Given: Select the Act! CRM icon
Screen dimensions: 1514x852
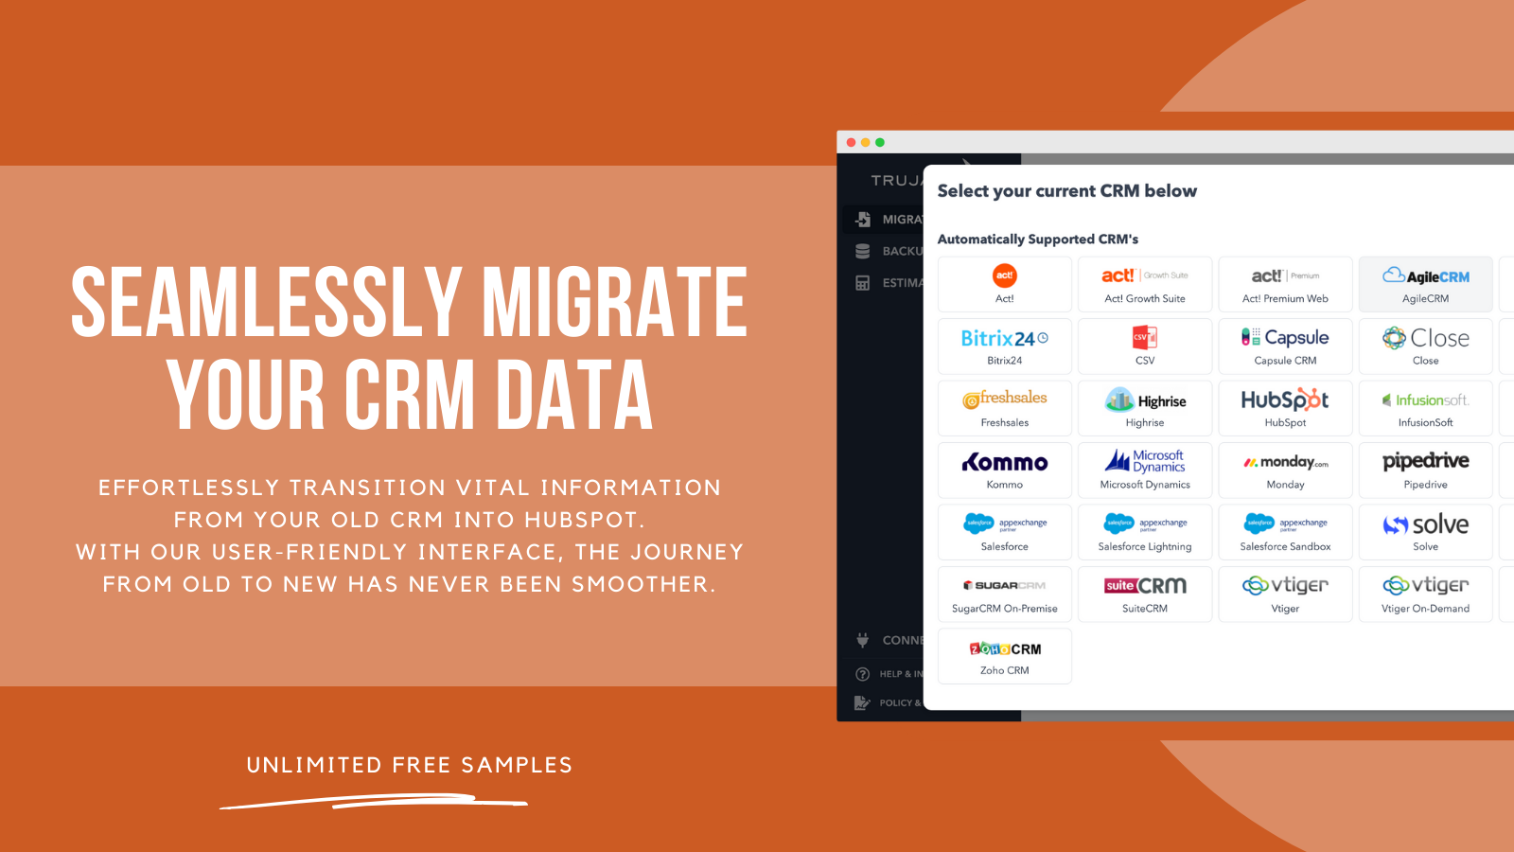Looking at the screenshot, I should click(x=1004, y=277).
